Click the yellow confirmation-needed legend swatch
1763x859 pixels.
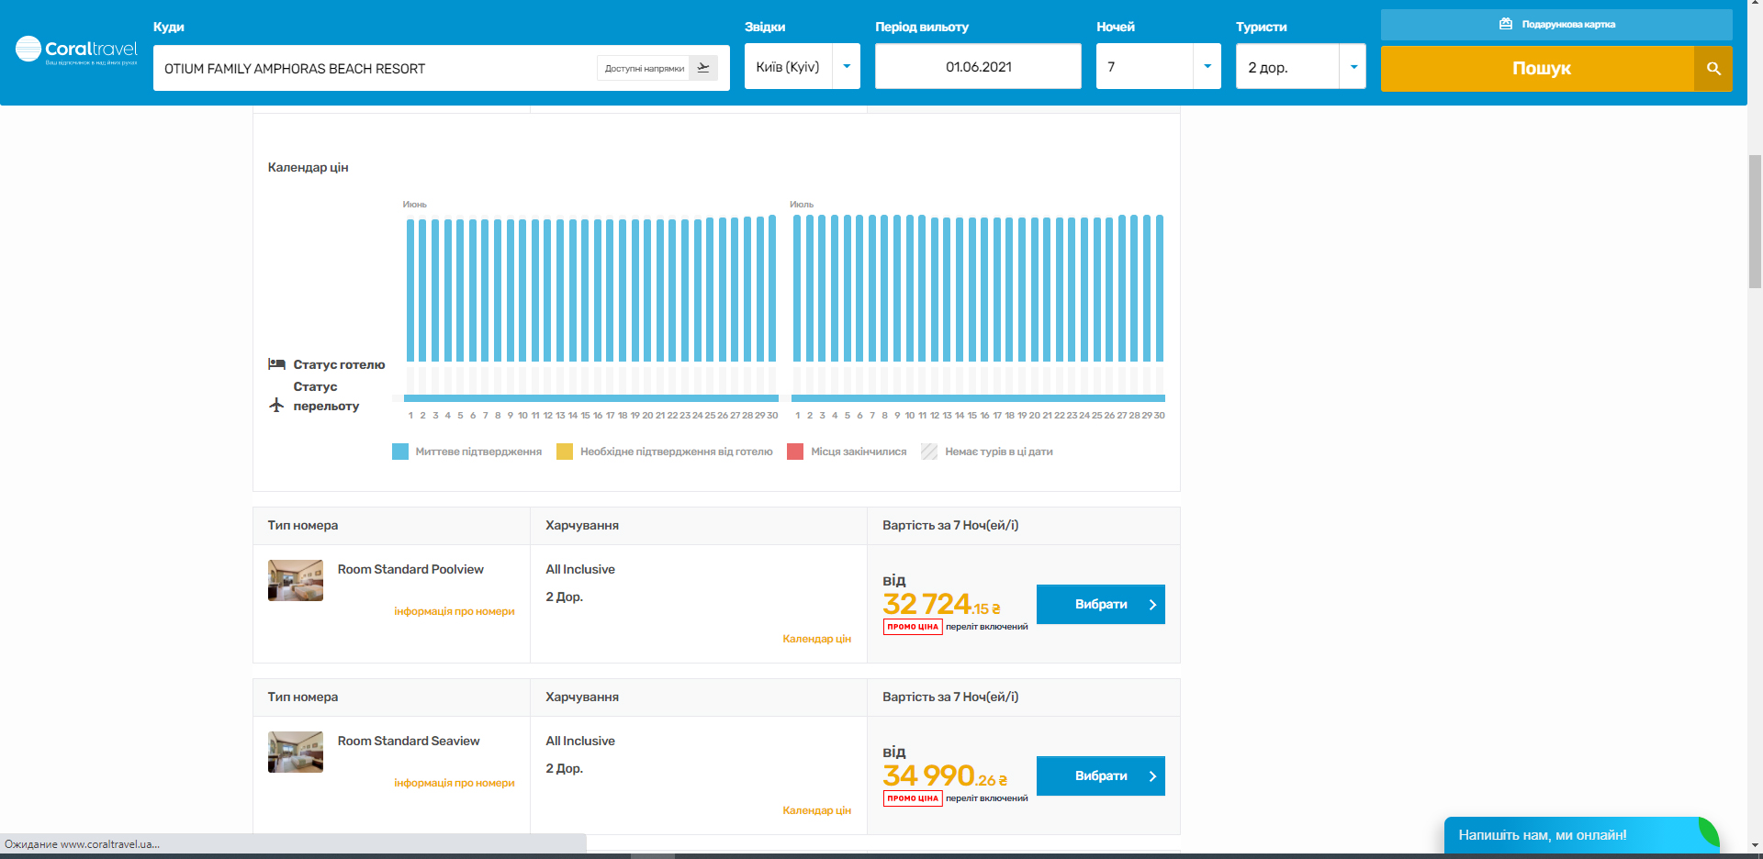pyautogui.click(x=565, y=452)
